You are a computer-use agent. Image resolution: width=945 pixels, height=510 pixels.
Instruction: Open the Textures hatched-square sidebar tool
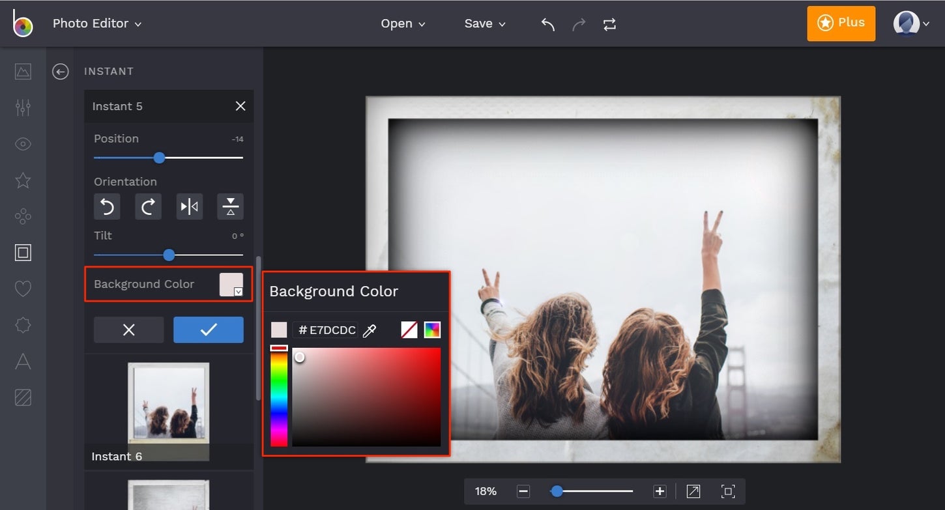(23, 397)
